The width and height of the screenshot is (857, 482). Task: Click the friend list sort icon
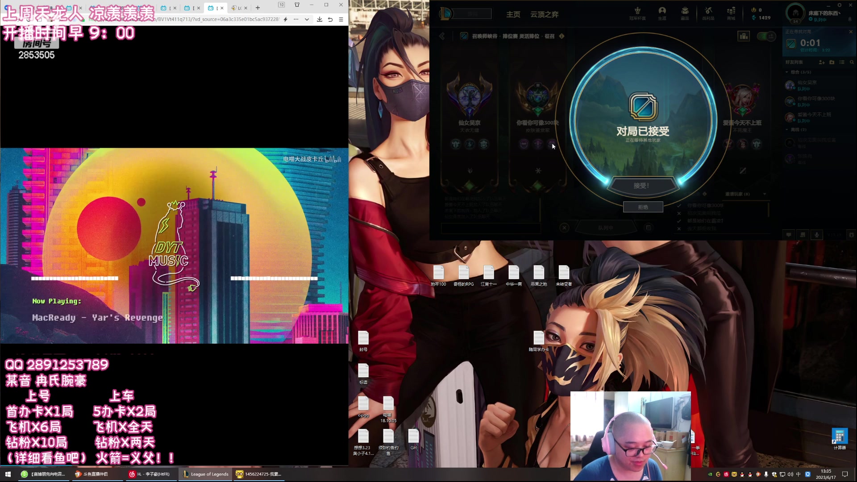coord(842,62)
